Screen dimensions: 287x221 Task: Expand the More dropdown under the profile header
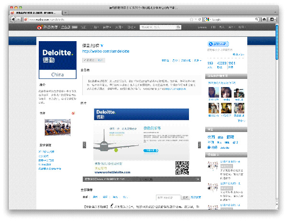198,61
